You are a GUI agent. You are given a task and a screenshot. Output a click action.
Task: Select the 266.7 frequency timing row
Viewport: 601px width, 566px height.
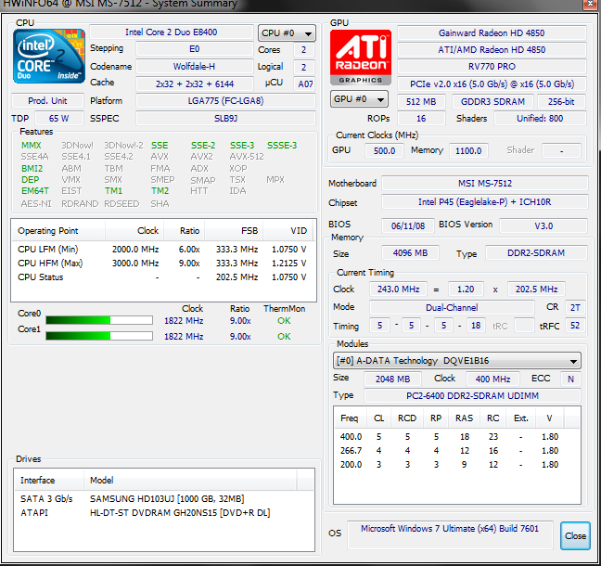tap(457, 451)
